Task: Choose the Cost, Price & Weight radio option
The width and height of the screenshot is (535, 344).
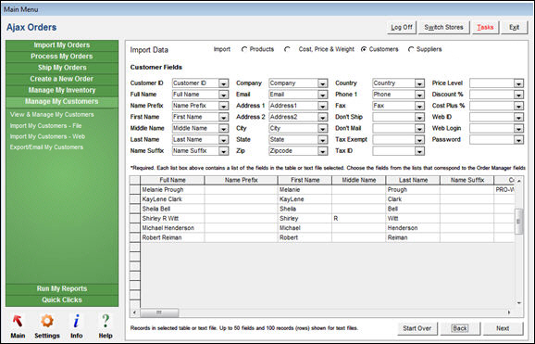Action: pos(287,49)
